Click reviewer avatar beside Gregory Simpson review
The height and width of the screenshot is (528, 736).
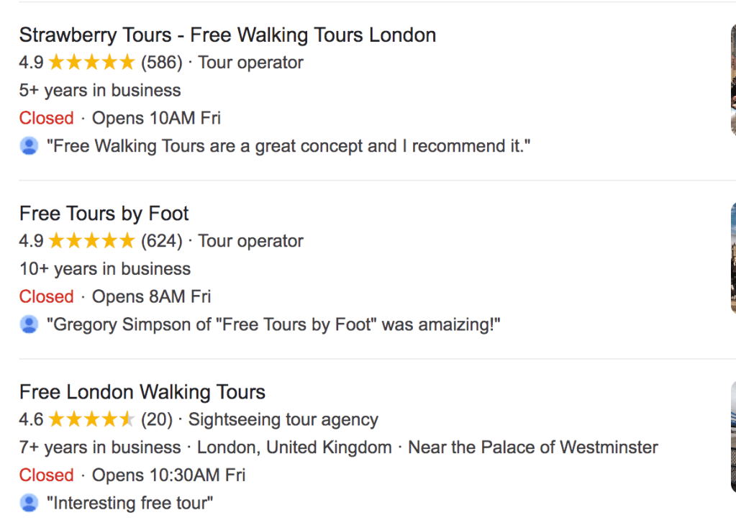(29, 324)
